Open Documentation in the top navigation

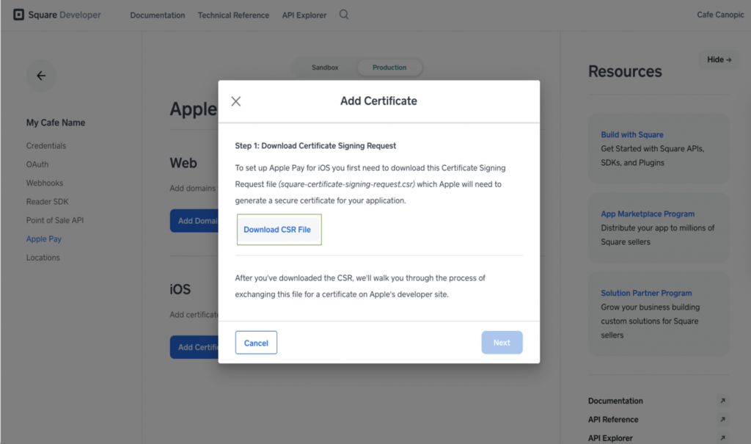pos(158,15)
